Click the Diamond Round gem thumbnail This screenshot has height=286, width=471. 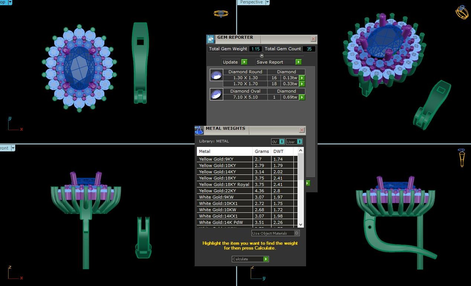(216, 75)
